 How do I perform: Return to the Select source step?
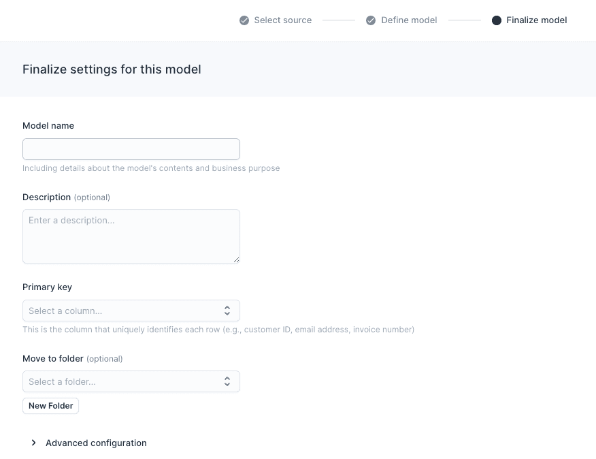click(x=282, y=20)
